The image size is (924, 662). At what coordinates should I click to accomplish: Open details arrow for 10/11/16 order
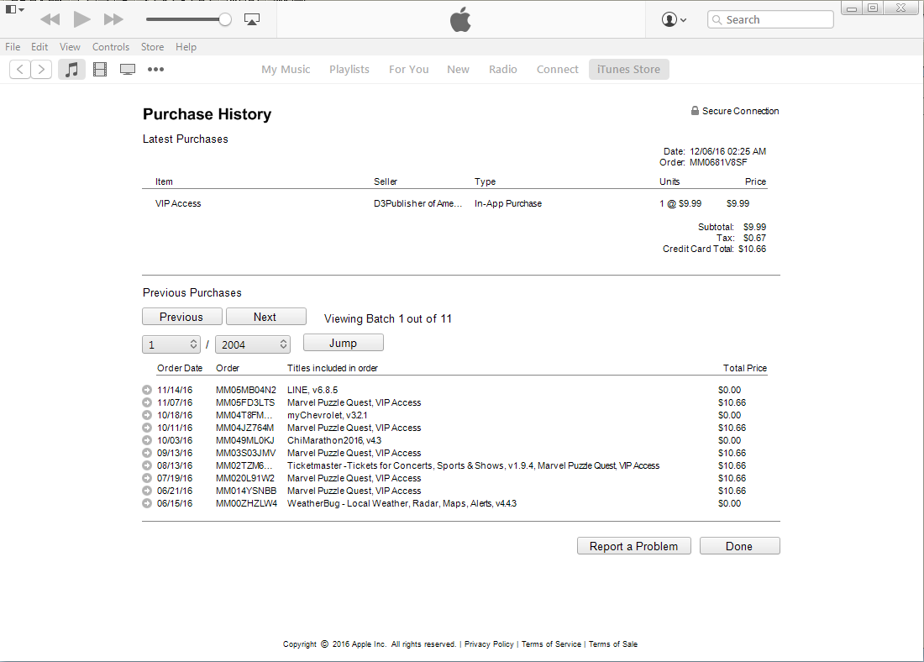pyautogui.click(x=147, y=428)
